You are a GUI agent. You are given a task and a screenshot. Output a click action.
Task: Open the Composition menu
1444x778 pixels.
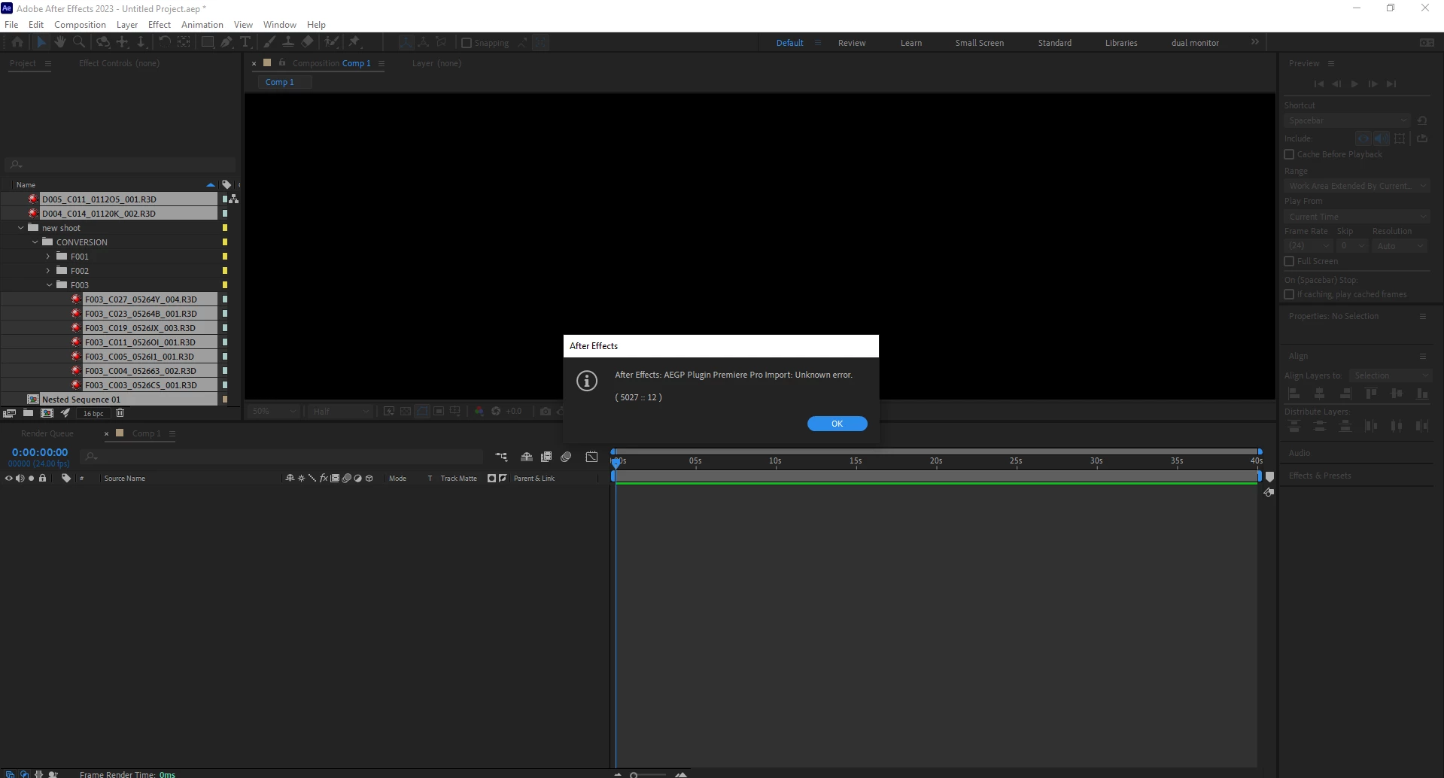click(x=80, y=25)
